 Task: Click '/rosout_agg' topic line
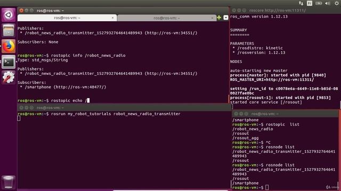pyautogui.click(x=245, y=138)
